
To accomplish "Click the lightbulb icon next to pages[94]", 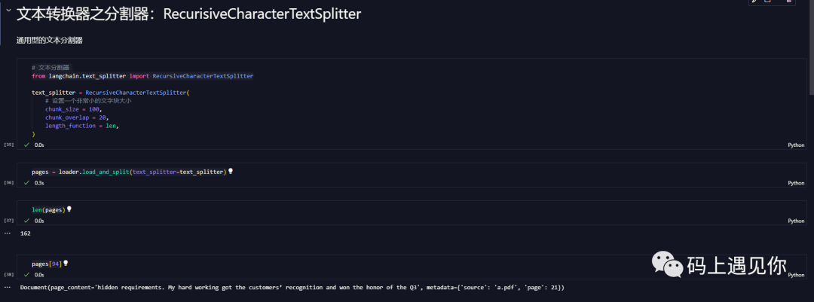I will (66, 263).
